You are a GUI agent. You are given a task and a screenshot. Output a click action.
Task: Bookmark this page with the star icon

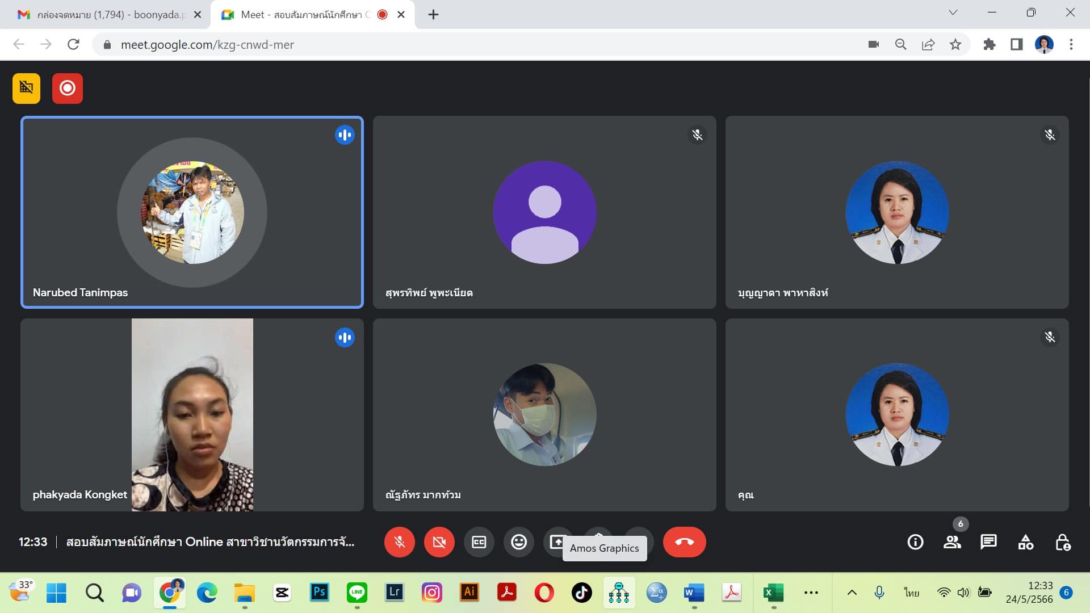[x=955, y=44]
